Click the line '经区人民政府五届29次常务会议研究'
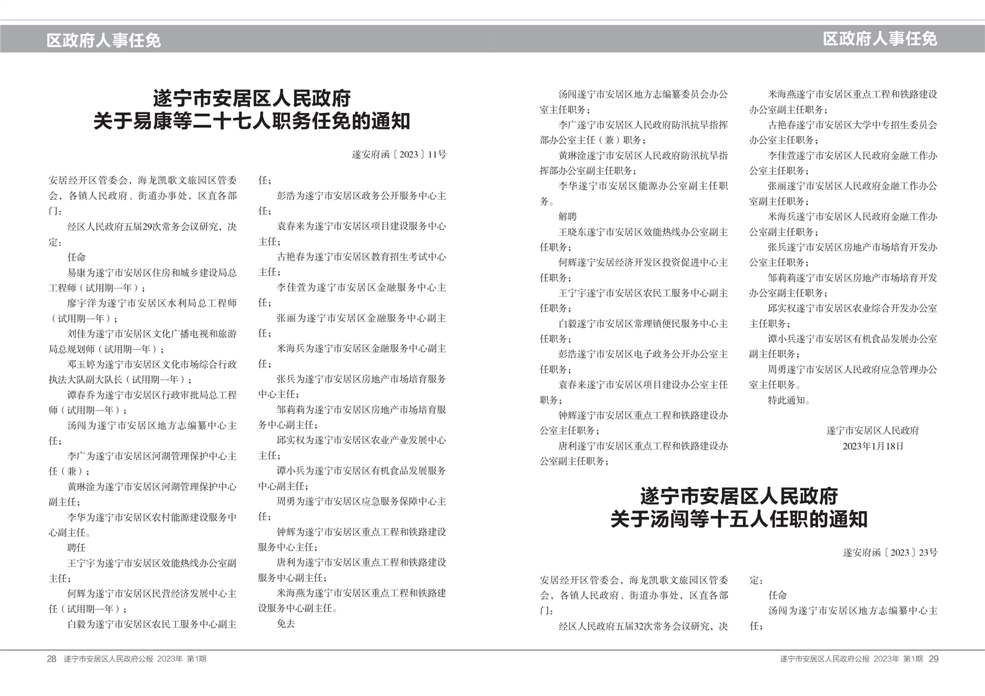The width and height of the screenshot is (985, 696). (x=151, y=226)
